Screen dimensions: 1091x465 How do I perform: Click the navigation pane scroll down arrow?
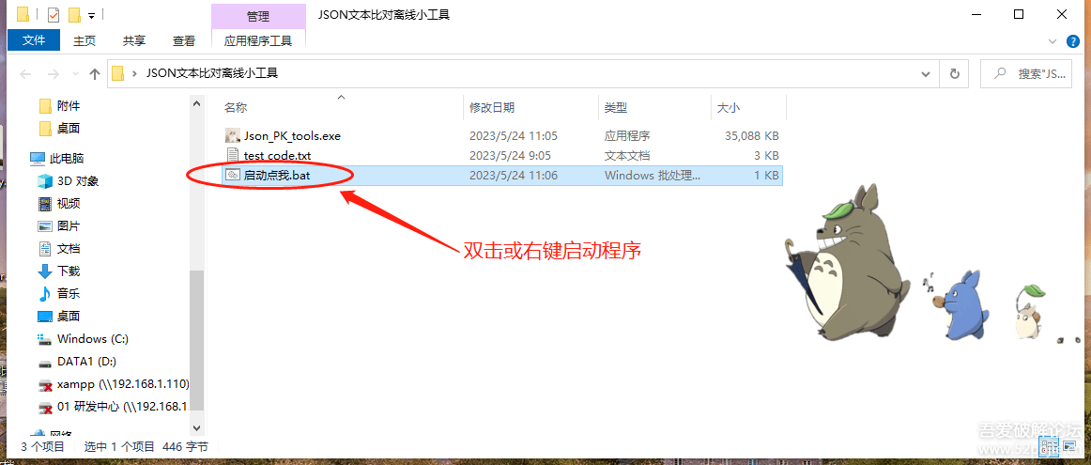tap(197, 428)
